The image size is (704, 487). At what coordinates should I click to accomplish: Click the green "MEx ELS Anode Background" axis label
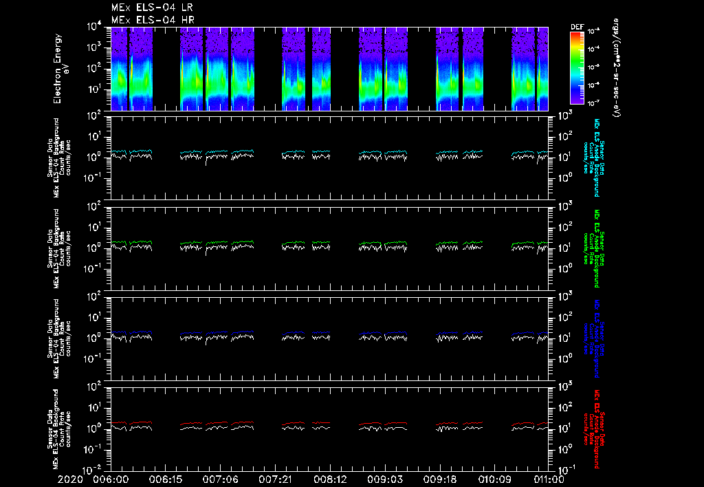597,248
